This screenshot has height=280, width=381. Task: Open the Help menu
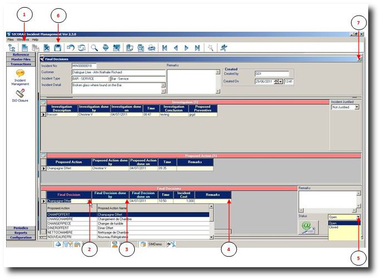coord(35,40)
